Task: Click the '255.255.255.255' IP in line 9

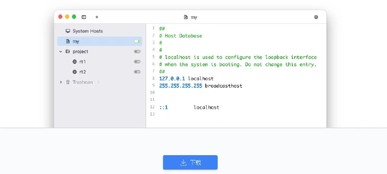Action: 180,86
